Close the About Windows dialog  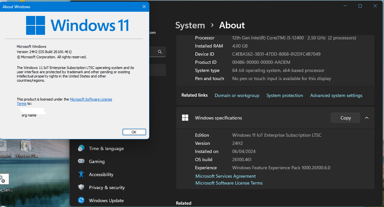coord(144,7)
